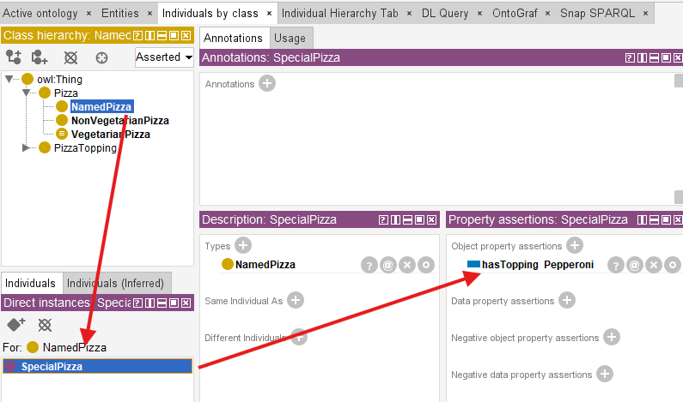Screen dimensions: 683x402
Task: Delete hasTopping Pepperoni assertion
Action: click(x=654, y=265)
